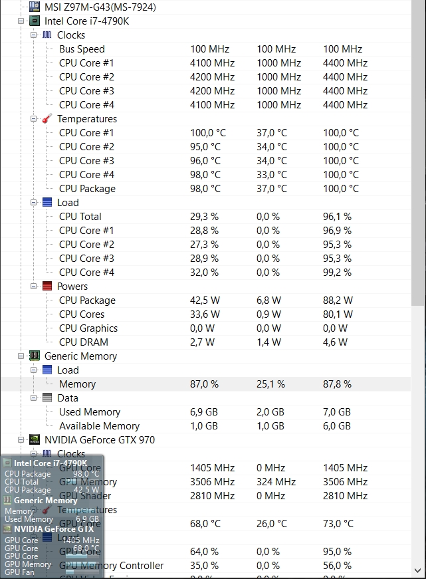
Task: Collapse the Generic Memory node
Action: [21, 356]
